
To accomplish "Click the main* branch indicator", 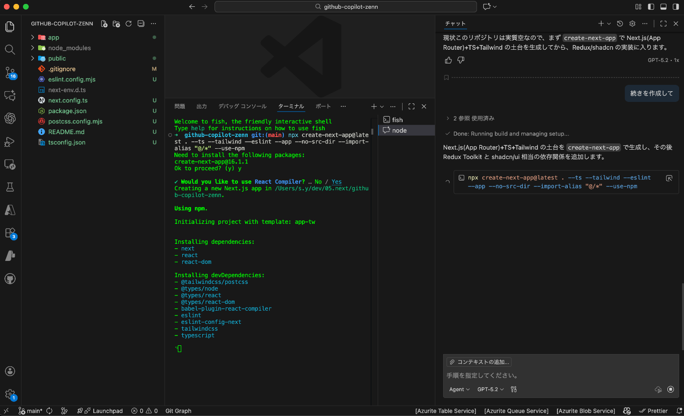I will [x=30, y=411].
